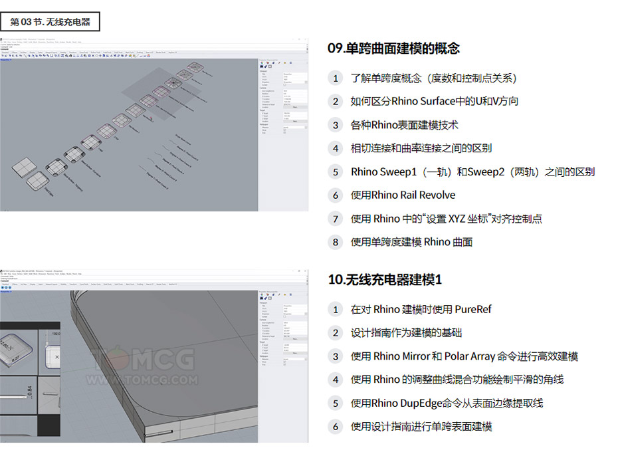Click the heading "09.单跨曲面建模的概念"
The height and width of the screenshot is (454, 618).
[393, 49]
